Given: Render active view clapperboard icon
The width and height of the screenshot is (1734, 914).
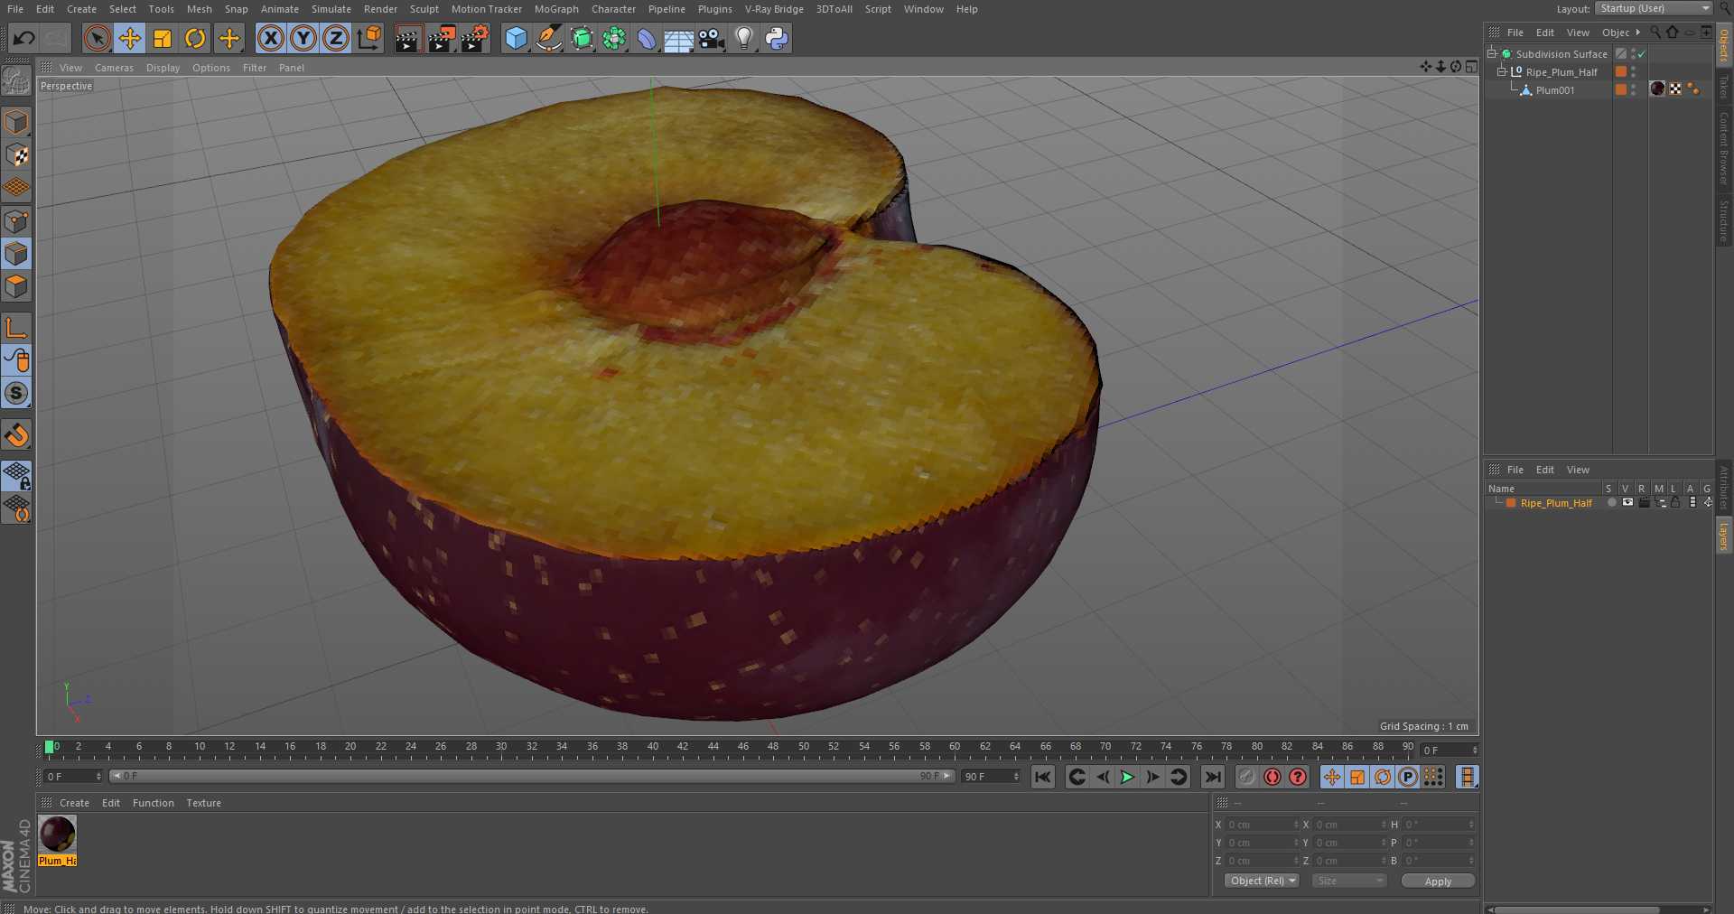Looking at the screenshot, I should coord(407,38).
